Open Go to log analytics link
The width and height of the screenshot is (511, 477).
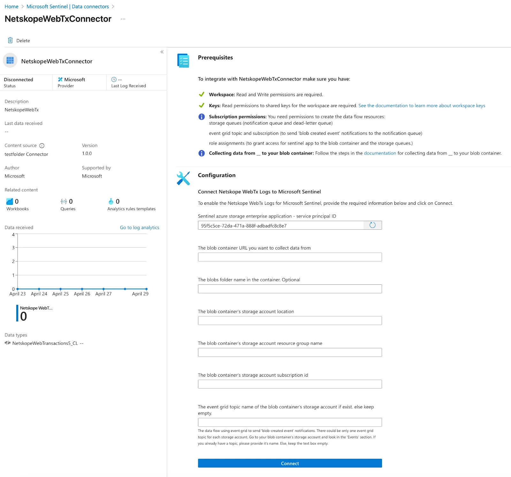pos(140,227)
